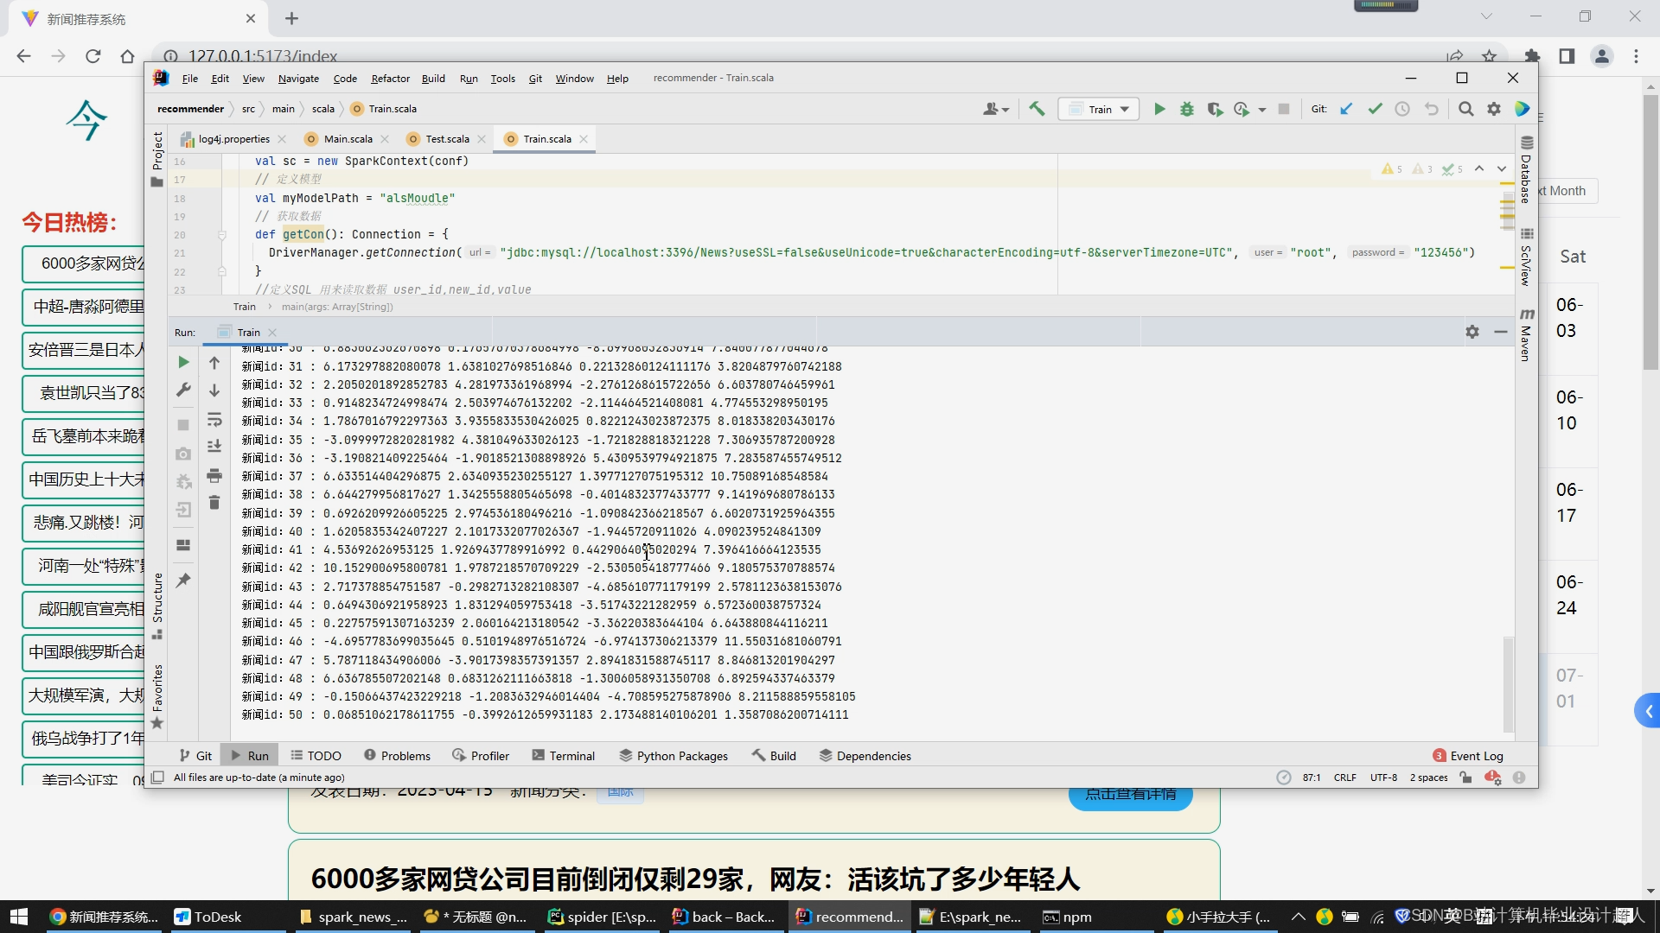Pin the Run tab with pin icon
1660x933 pixels.
point(183,581)
